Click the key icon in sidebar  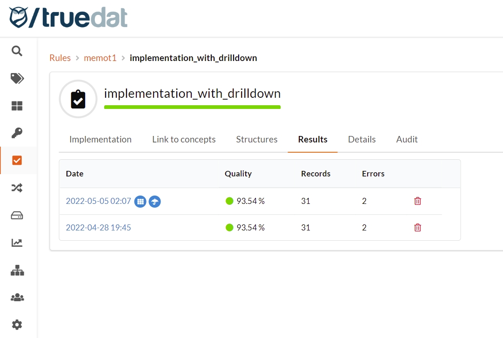click(x=17, y=133)
